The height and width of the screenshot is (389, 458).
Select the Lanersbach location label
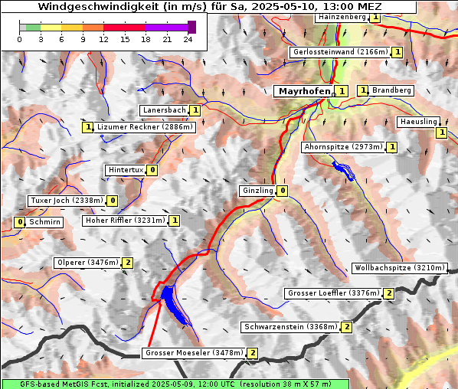point(164,110)
